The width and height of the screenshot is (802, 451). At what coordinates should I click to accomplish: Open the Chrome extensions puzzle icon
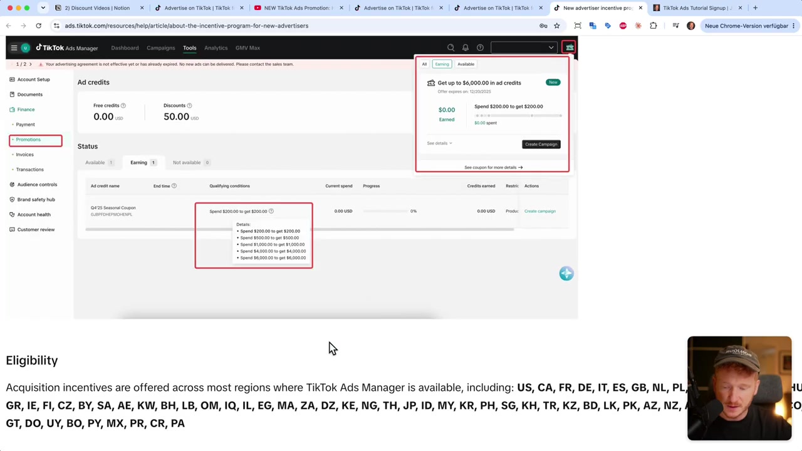[x=654, y=26]
